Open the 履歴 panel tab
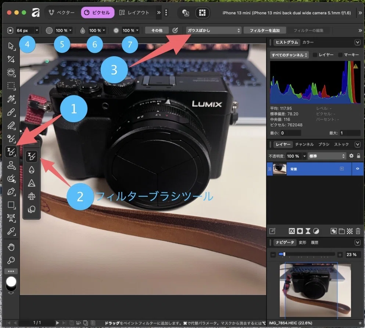Viewport: 365px width, 328px height. coord(315,243)
